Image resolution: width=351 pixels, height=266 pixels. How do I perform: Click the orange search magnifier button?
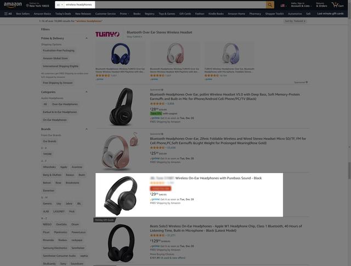[270, 5]
